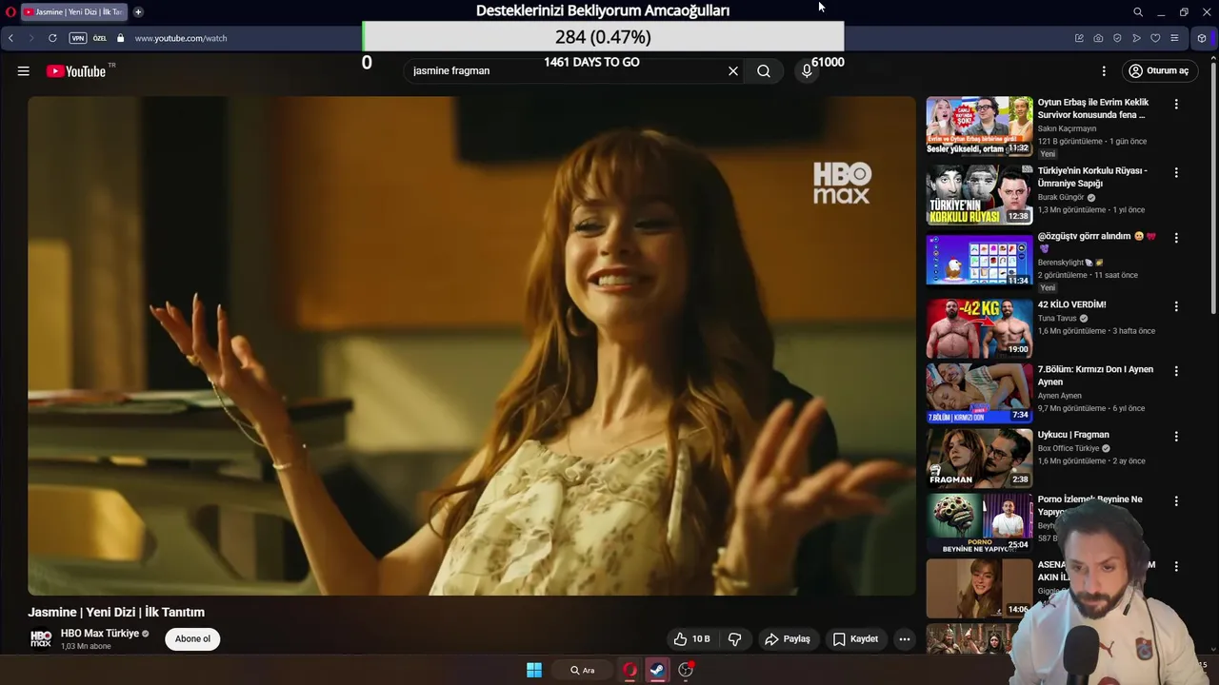Go back to the previous page
The height and width of the screenshot is (685, 1219).
(x=10, y=38)
